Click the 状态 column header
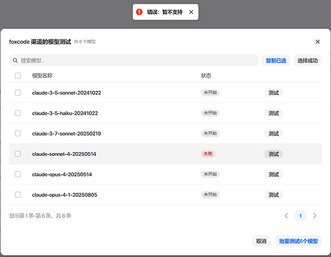The width and height of the screenshot is (331, 257). point(206,76)
